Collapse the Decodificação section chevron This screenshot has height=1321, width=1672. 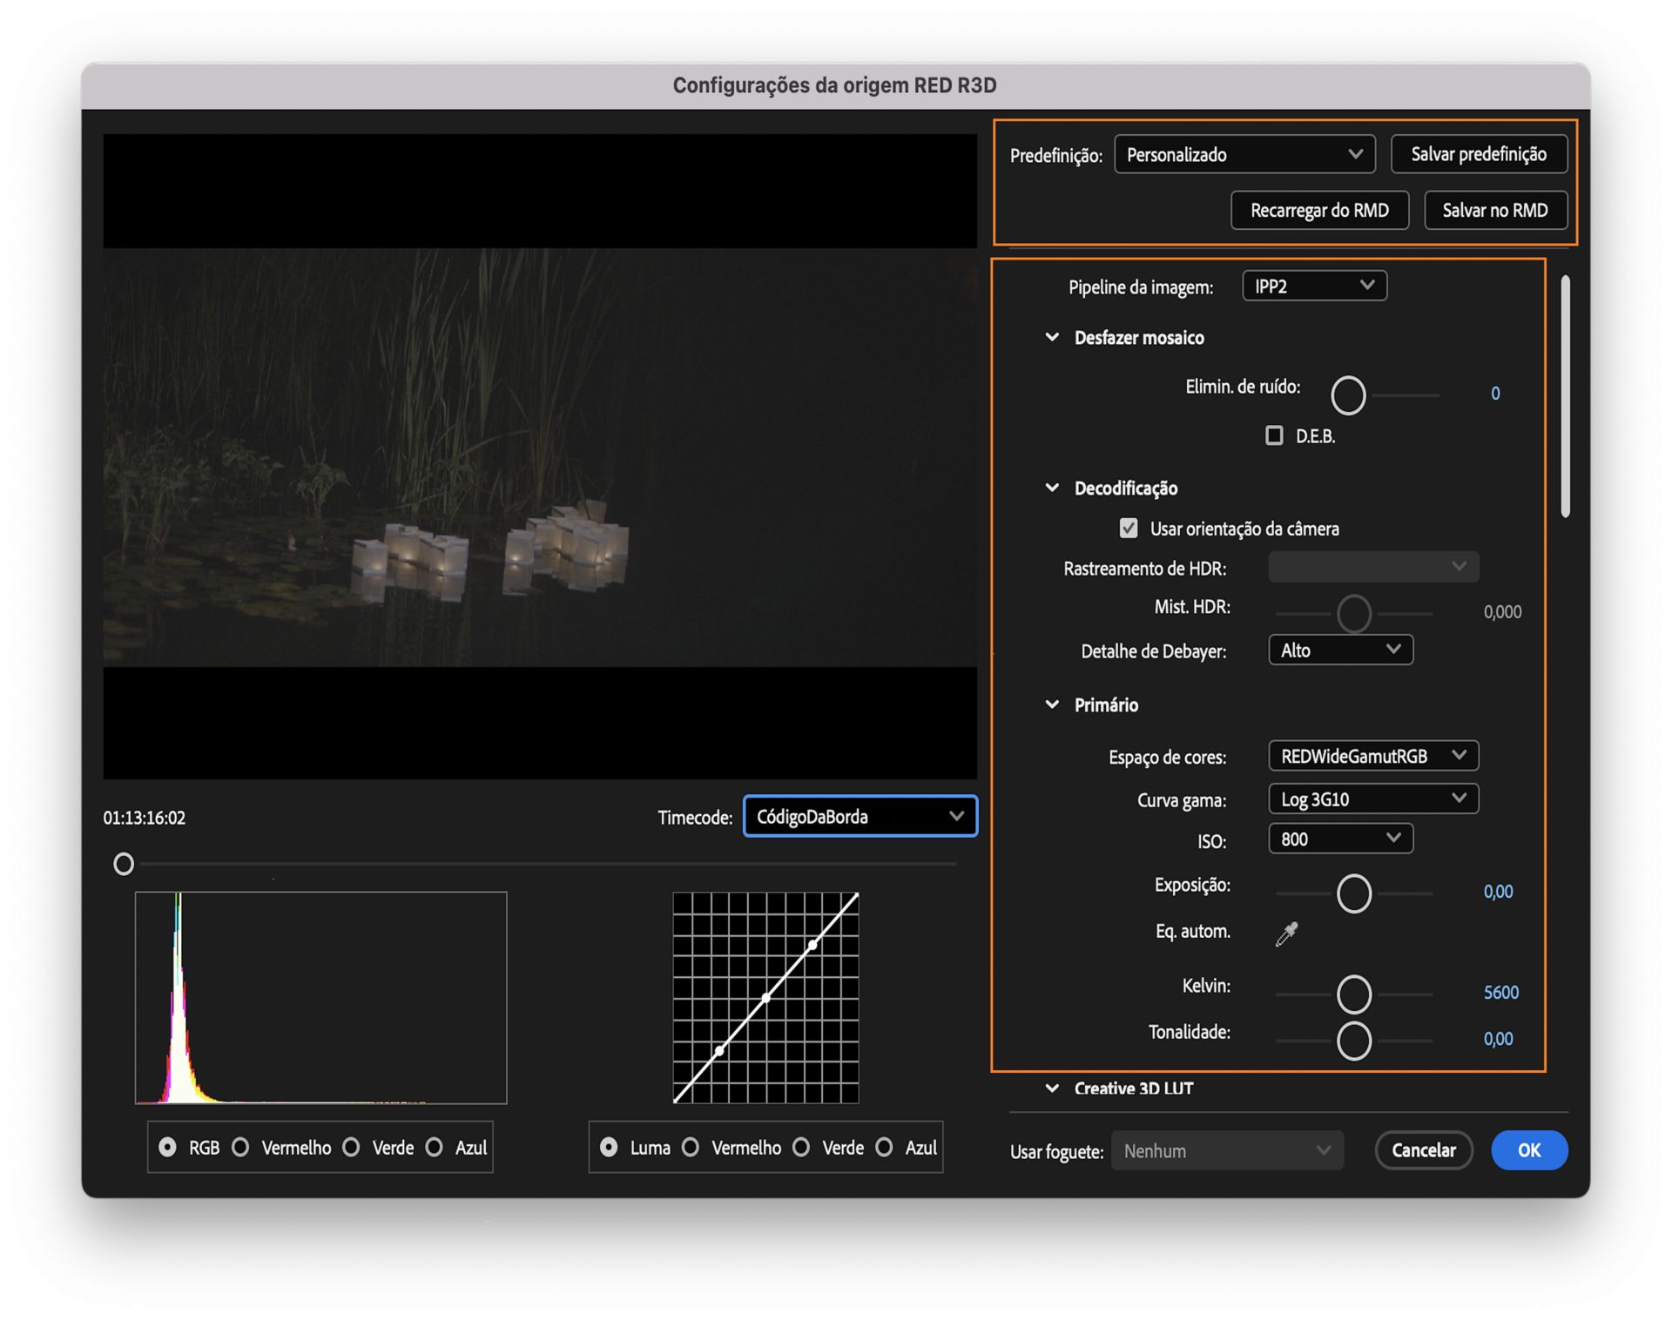pyautogui.click(x=1052, y=488)
